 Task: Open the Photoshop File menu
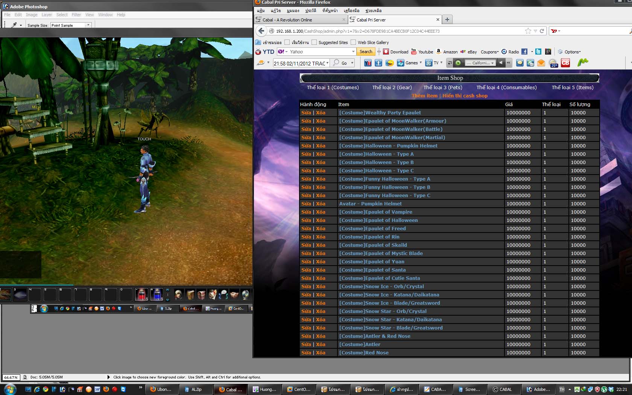coord(7,15)
